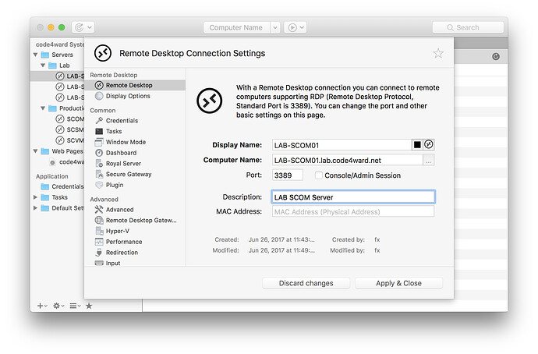This screenshot has width=538, height=354.
Task: Open the black color swatch beside Display Name
Action: pos(417,144)
